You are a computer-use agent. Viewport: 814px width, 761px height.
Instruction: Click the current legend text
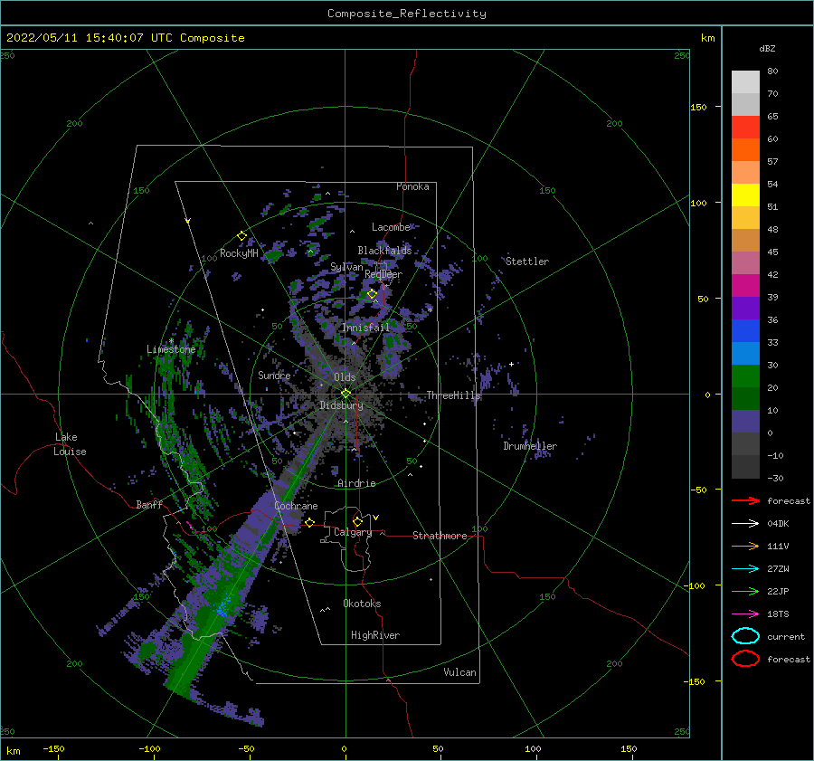[x=786, y=636]
